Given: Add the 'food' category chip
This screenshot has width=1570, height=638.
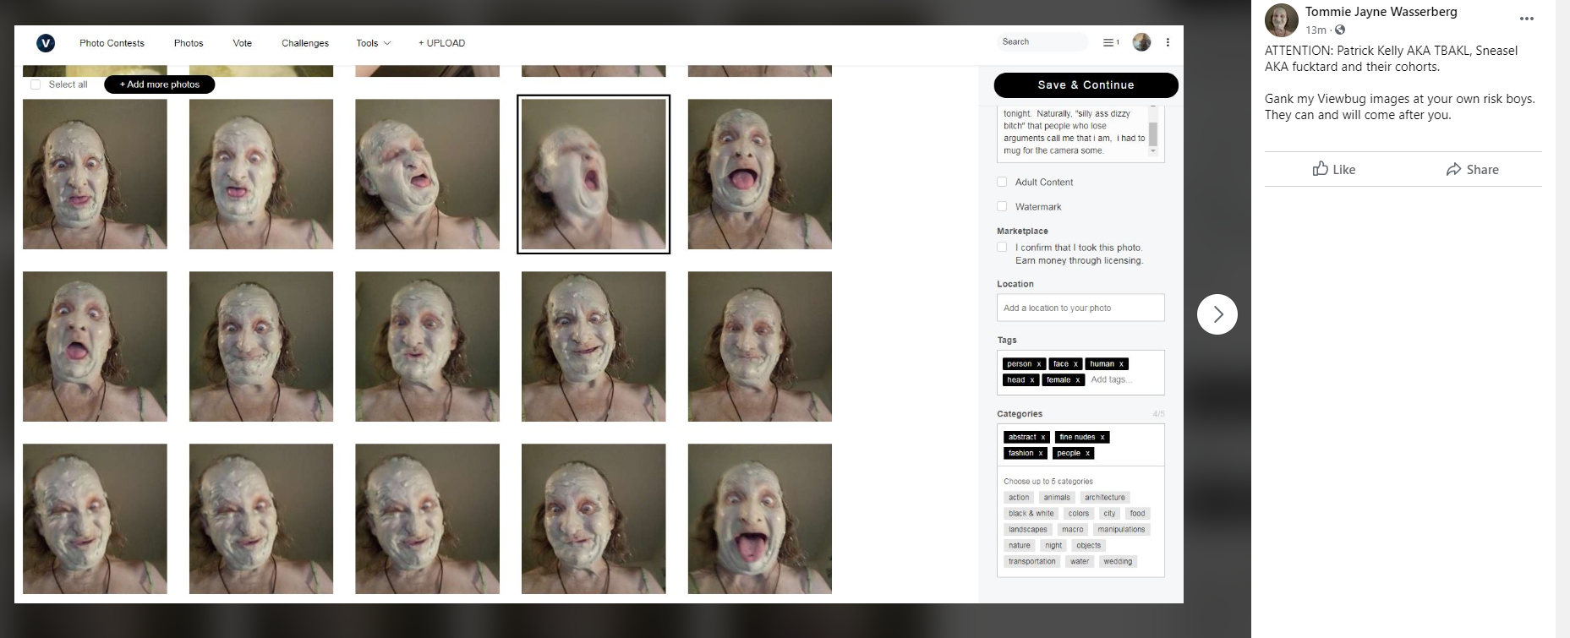Looking at the screenshot, I should pyautogui.click(x=1138, y=514).
